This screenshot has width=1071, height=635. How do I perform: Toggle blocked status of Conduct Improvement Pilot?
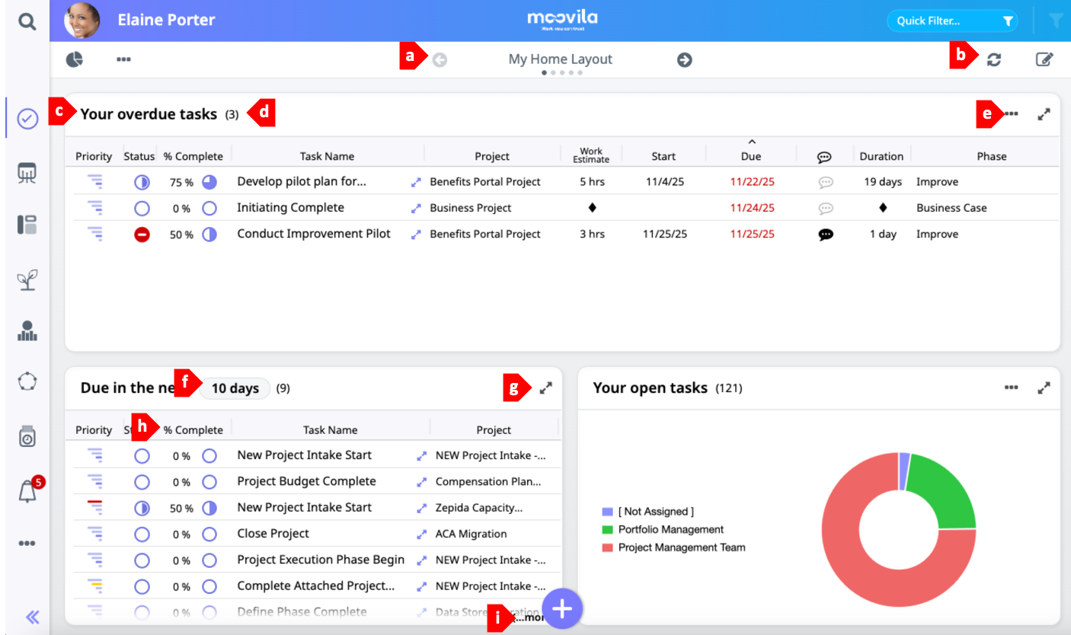coord(142,235)
